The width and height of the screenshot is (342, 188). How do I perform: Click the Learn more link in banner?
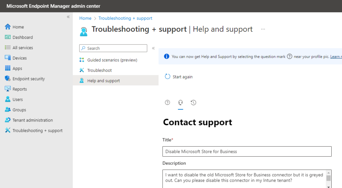pos(336,56)
